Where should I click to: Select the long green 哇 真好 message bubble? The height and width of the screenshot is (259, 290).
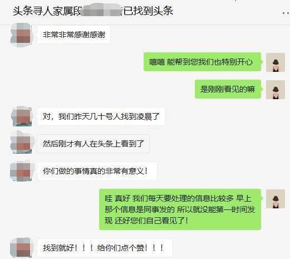pos(180,209)
